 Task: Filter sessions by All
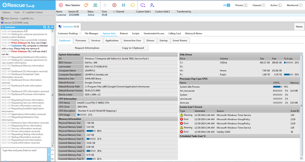(x=226, y=5)
